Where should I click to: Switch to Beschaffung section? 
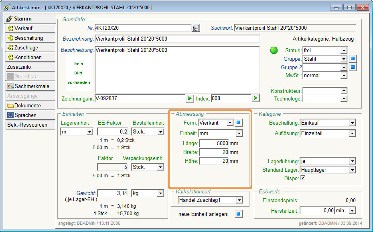[x=30, y=38]
